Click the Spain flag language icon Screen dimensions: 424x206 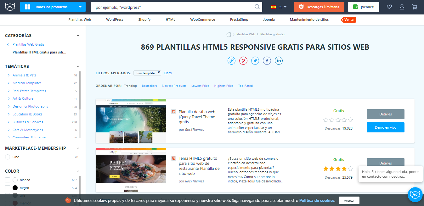[x=274, y=7]
